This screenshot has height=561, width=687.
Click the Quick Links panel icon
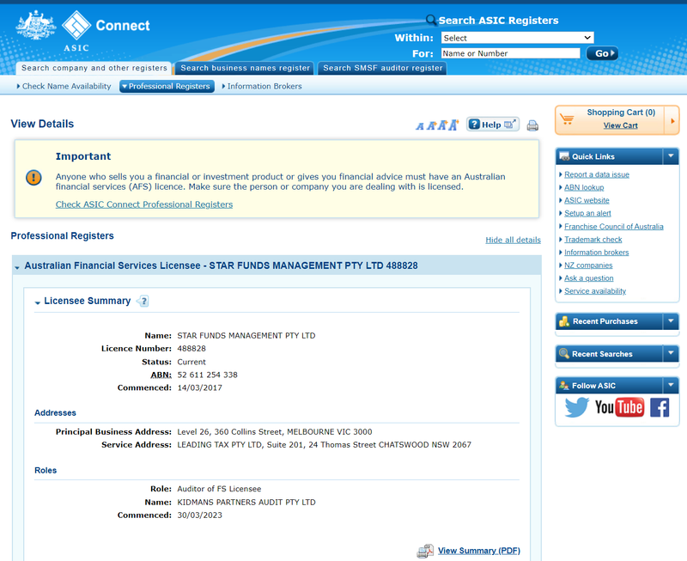click(x=564, y=156)
